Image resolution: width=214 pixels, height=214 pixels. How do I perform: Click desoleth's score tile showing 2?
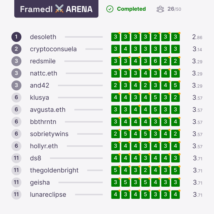click(155, 37)
